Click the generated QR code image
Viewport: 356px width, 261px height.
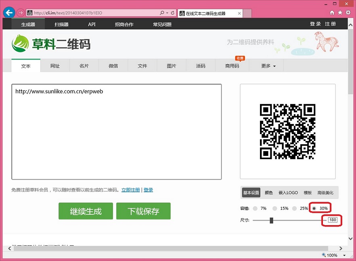(x=288, y=131)
